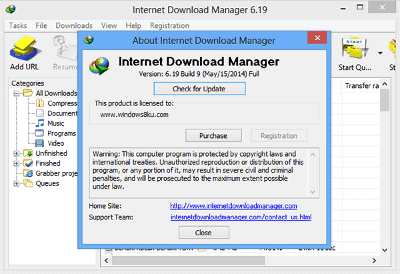Expand the Finished tree node
The image size is (400, 274).
[17, 163]
